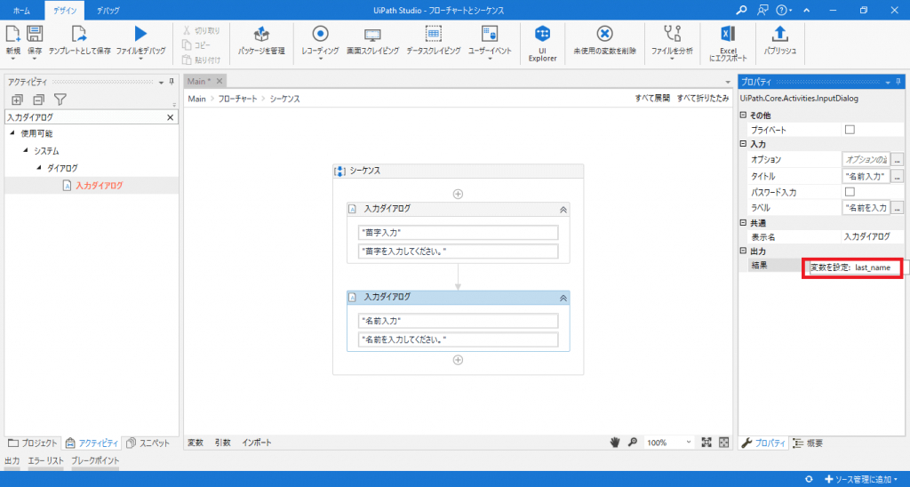The image size is (910, 487).
Task: Click パブリッシュ publish icon
Action: pos(780,34)
